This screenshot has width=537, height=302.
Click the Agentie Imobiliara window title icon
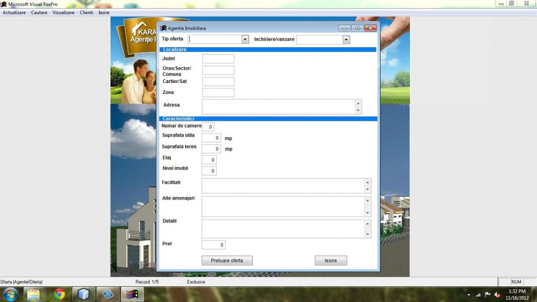click(x=163, y=28)
